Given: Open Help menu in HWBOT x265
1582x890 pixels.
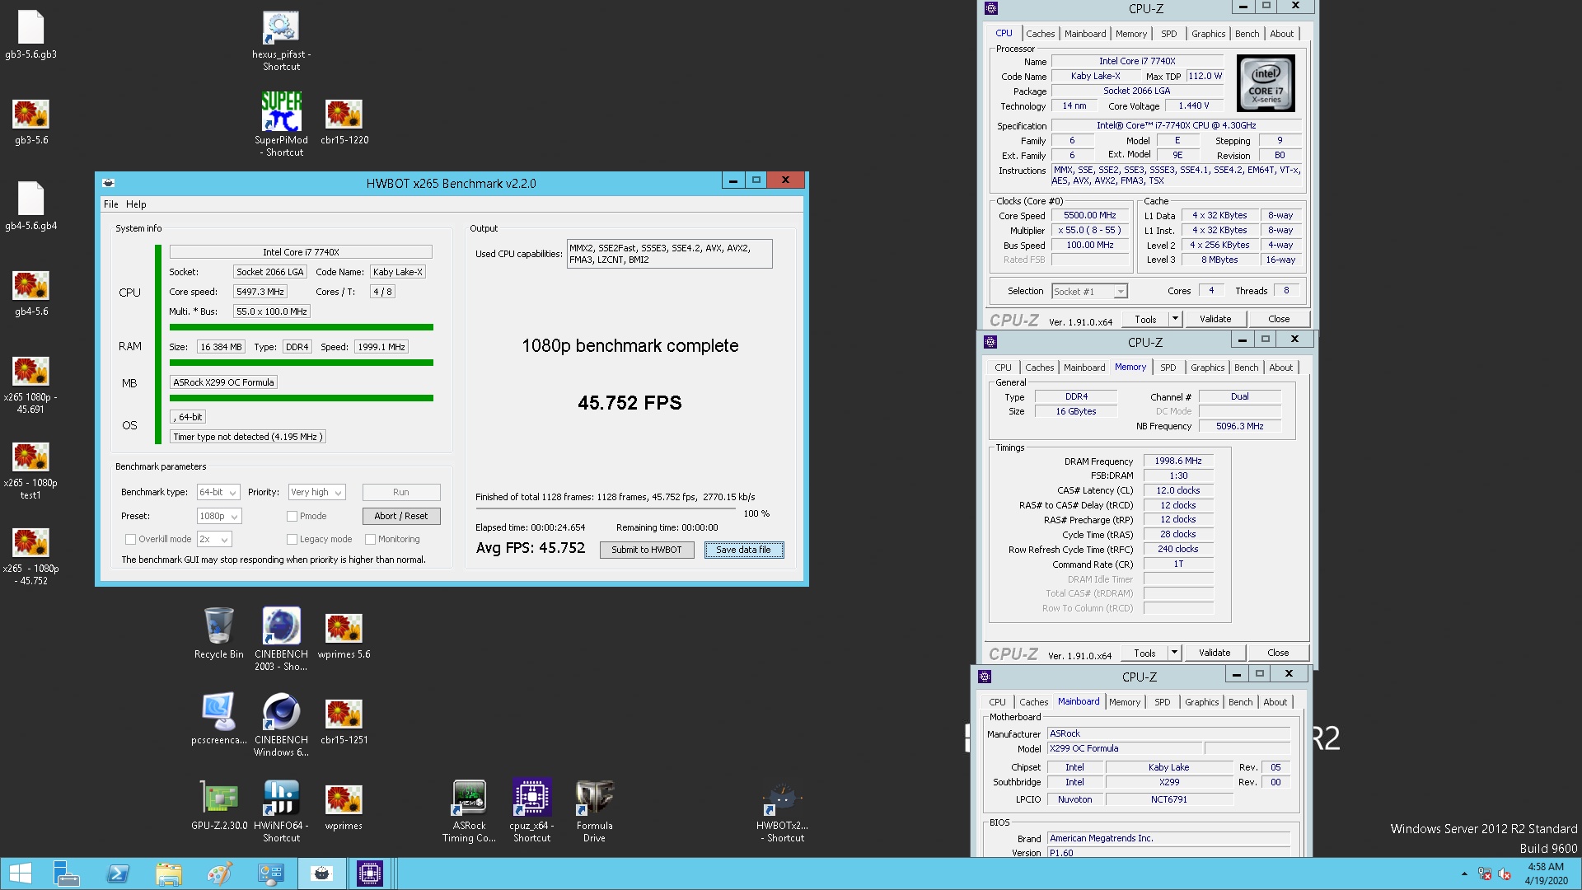Looking at the screenshot, I should (x=136, y=204).
